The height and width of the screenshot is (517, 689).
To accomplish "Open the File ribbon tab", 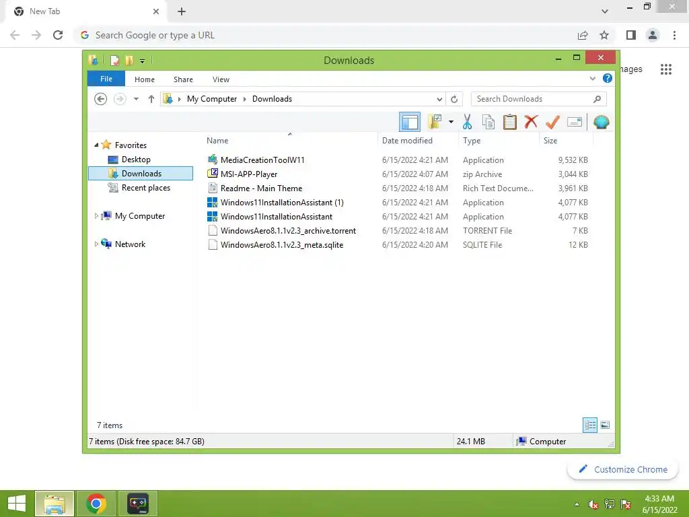I will pyautogui.click(x=106, y=79).
